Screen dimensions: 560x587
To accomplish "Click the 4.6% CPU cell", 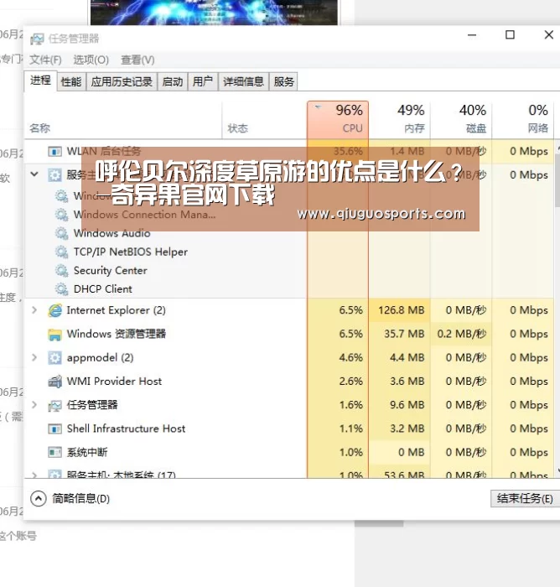I will pos(338,357).
